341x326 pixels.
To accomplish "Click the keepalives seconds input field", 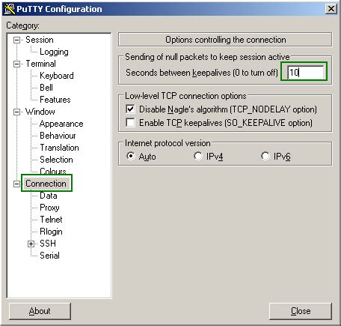I will tap(306, 73).
